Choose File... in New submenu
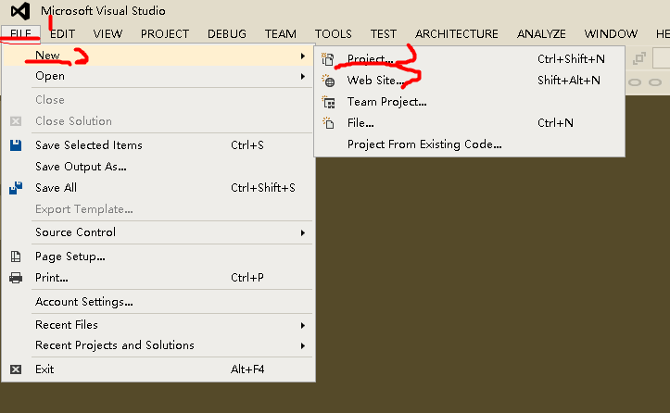The width and height of the screenshot is (670, 413). [469, 123]
